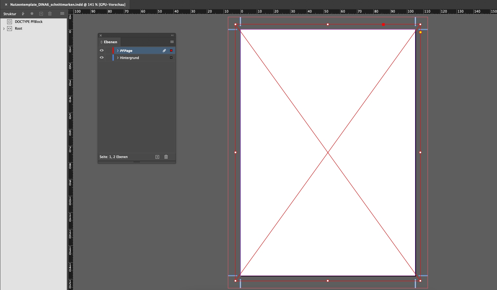
Task: Toggle lock on the Hintergrund layer
Action: (108, 58)
